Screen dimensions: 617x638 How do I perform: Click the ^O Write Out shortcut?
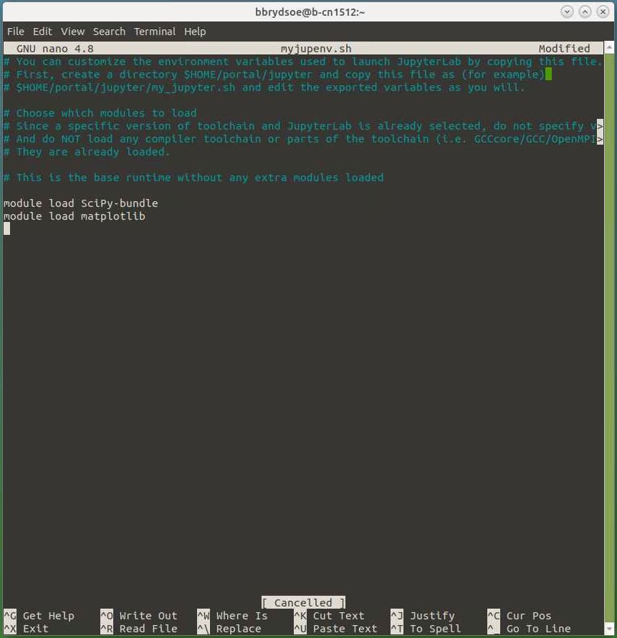(x=139, y=616)
